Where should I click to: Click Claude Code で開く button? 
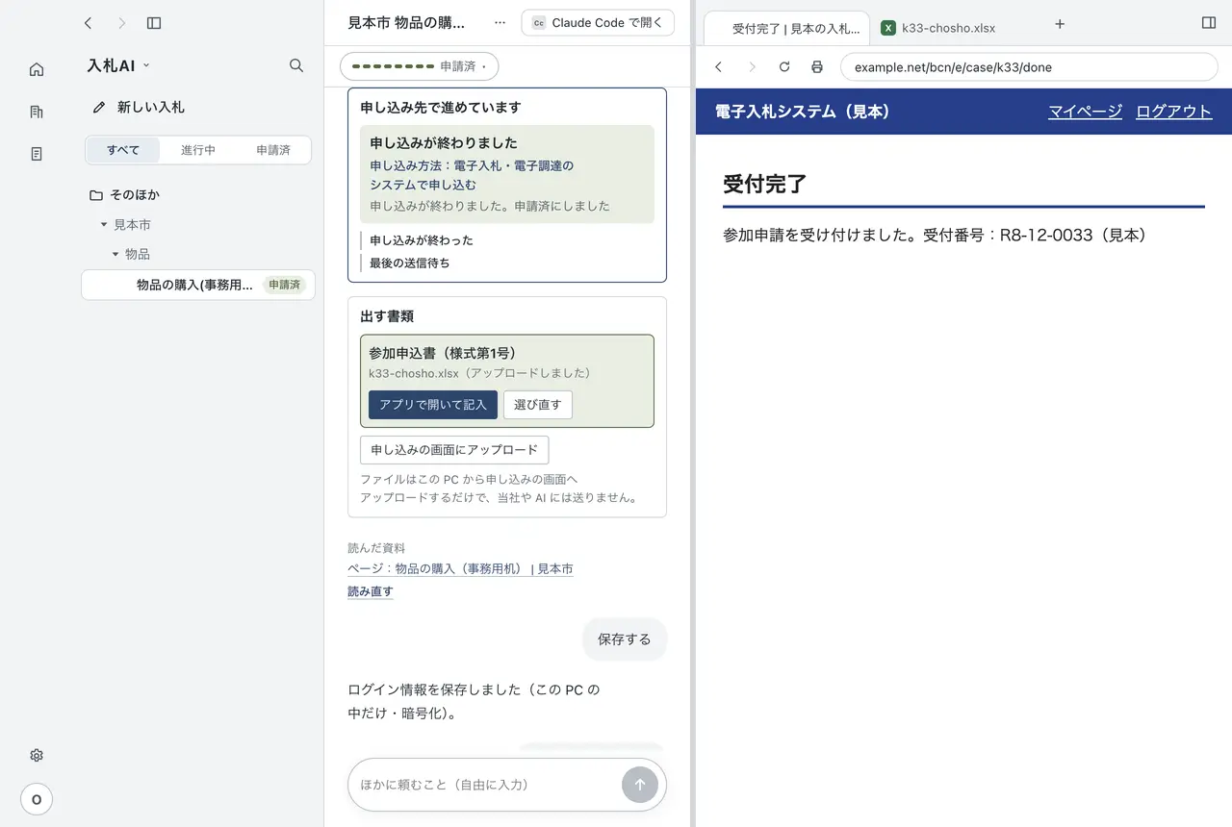click(598, 23)
